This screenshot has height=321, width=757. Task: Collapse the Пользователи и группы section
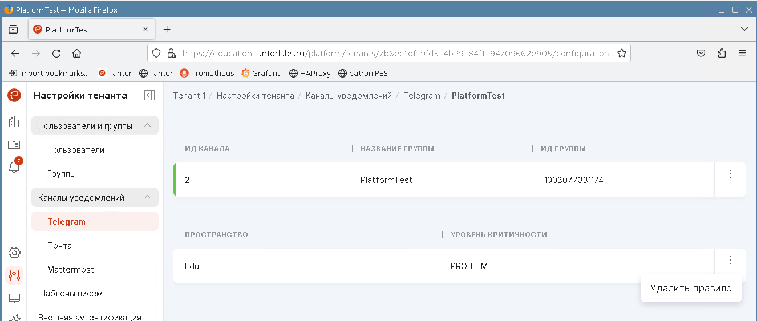(147, 125)
